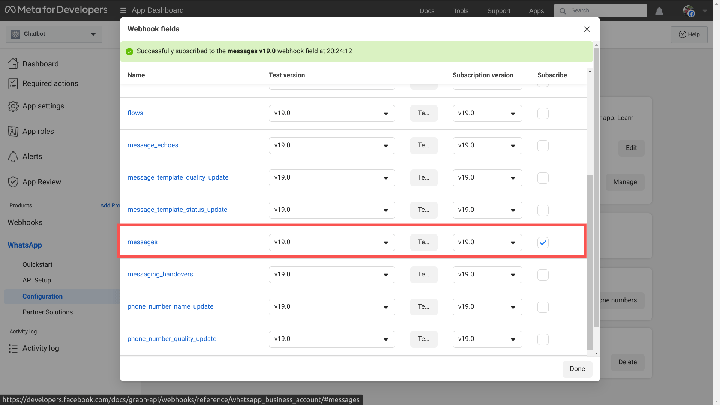Open test version dropdown for message_echoes
This screenshot has width=720, height=405.
click(x=332, y=146)
